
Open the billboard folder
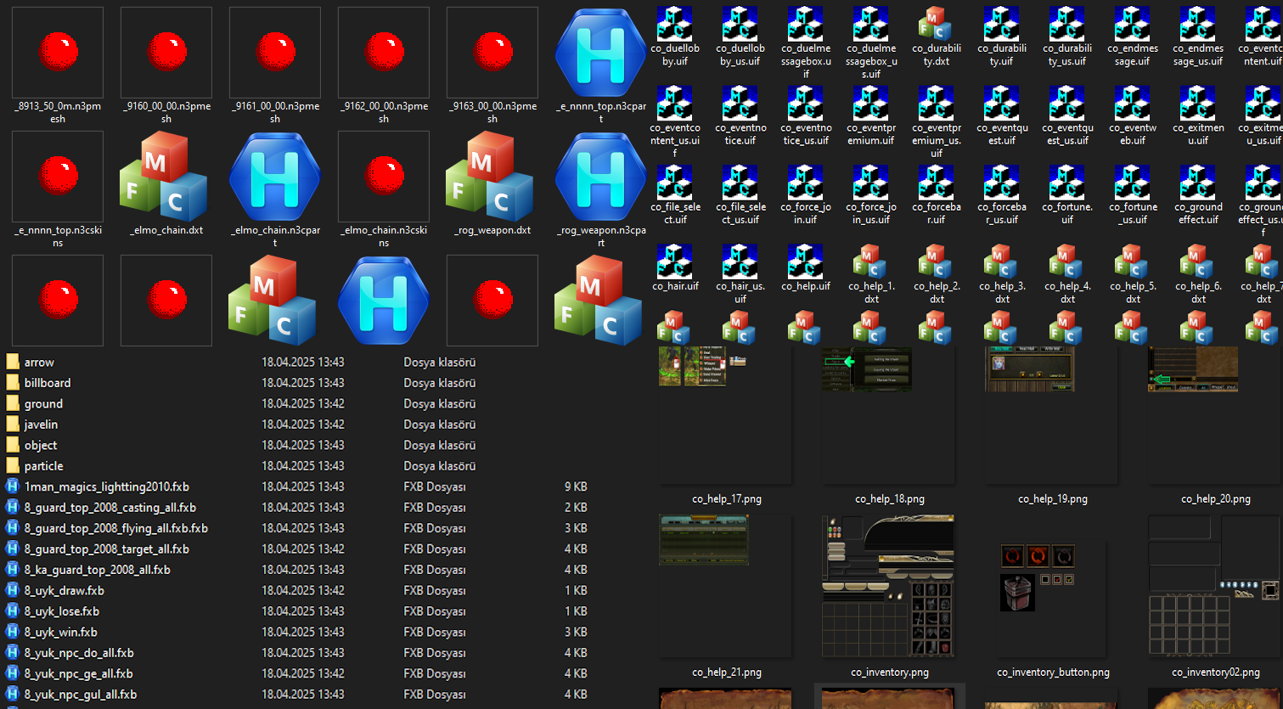(48, 383)
